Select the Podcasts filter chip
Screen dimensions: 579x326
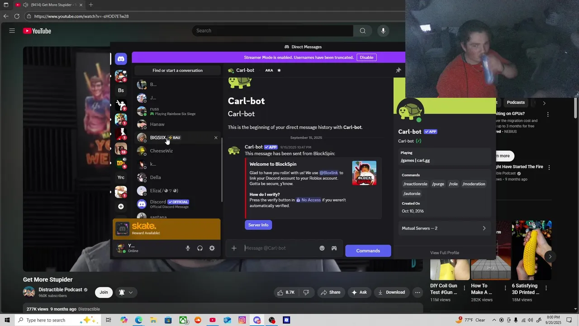pyautogui.click(x=516, y=103)
